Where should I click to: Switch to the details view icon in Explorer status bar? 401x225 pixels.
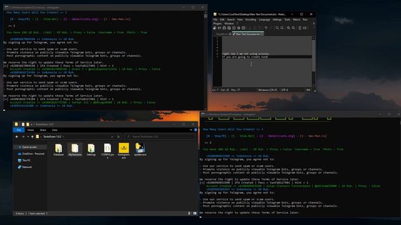pos(189,213)
